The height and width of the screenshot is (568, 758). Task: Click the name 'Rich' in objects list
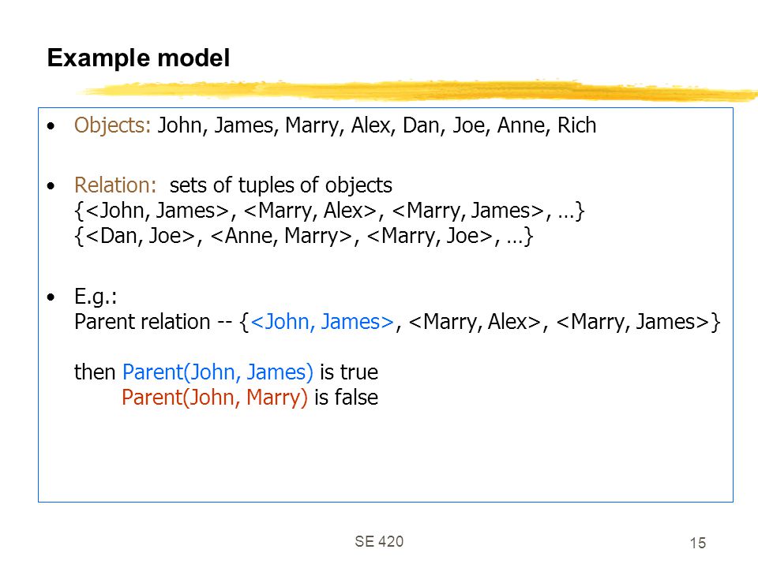(x=576, y=125)
